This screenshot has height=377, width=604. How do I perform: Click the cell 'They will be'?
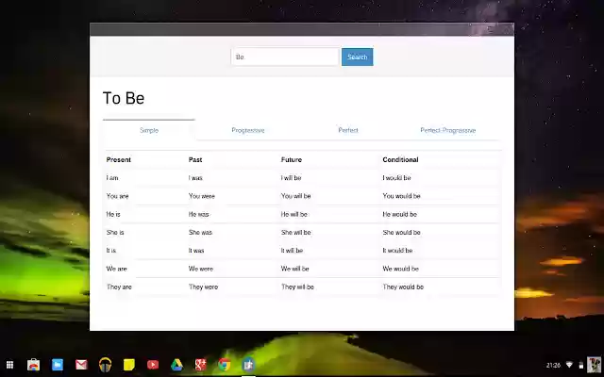(x=297, y=287)
